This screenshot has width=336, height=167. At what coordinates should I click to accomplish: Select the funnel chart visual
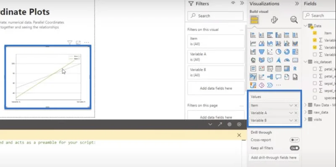[261, 52]
